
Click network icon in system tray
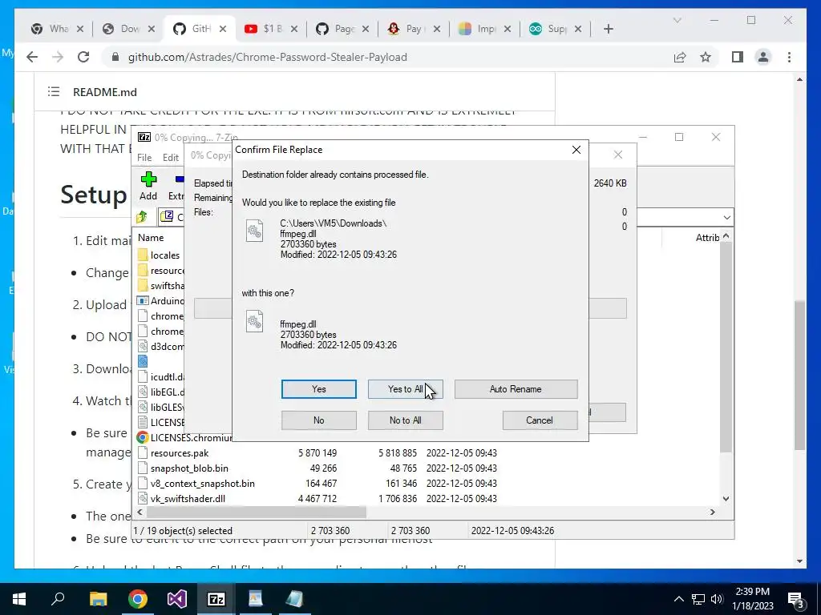click(x=698, y=599)
